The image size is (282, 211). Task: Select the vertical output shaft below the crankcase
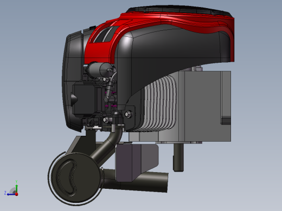point(178,157)
